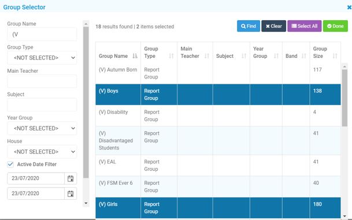
Task: Open the House dropdown
Action: 42,152
